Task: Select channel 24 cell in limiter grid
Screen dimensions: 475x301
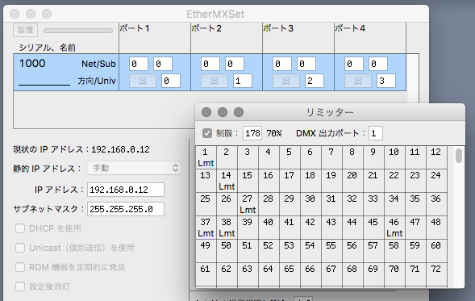Action: tap(436, 181)
